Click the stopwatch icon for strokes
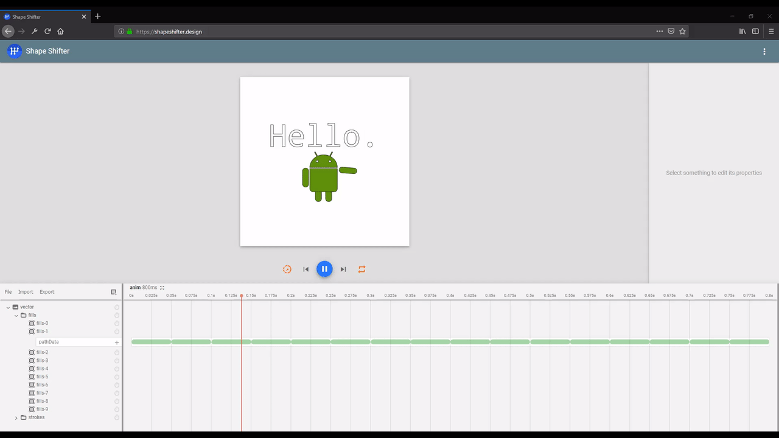The image size is (779, 438). (x=117, y=417)
